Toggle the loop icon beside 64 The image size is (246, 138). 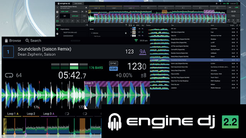[9, 75]
